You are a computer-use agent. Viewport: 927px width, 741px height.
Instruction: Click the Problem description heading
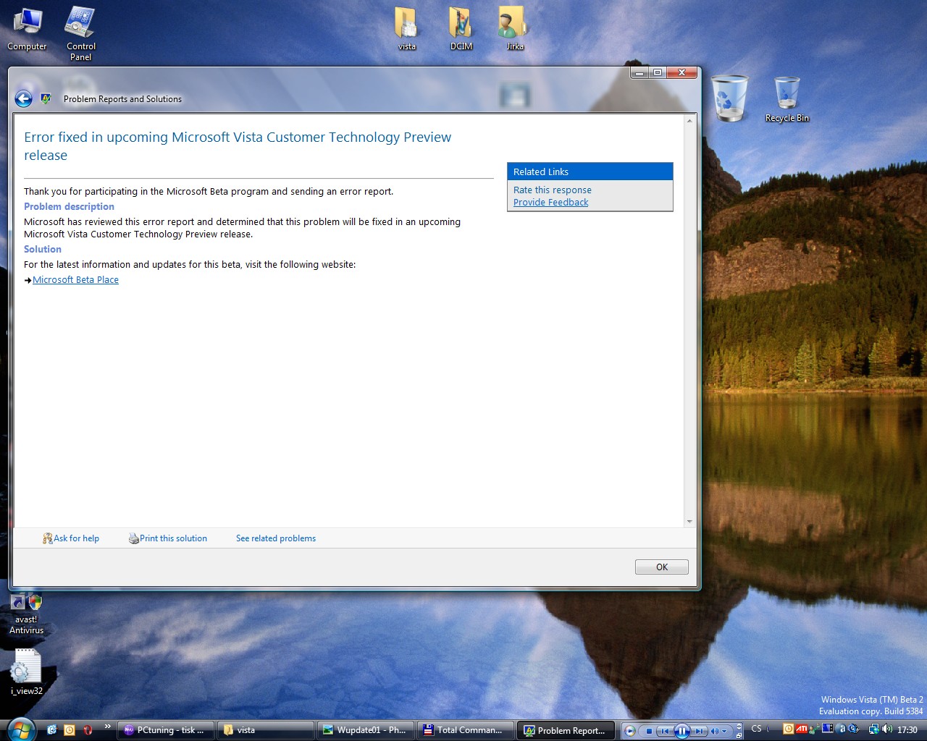(x=69, y=206)
